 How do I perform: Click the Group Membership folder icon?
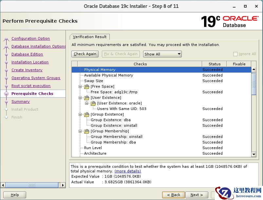pos(87,131)
